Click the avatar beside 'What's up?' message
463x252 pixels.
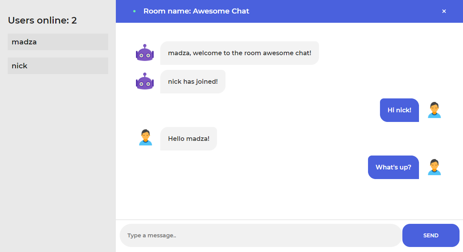(x=434, y=167)
